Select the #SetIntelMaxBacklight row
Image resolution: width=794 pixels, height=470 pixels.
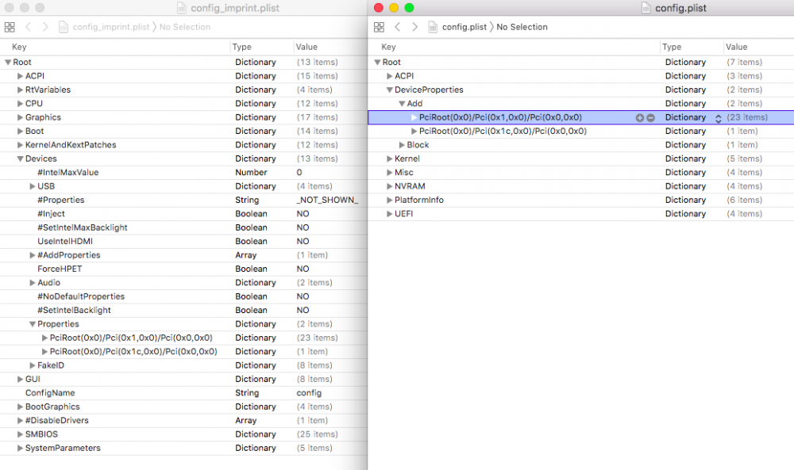(x=183, y=227)
